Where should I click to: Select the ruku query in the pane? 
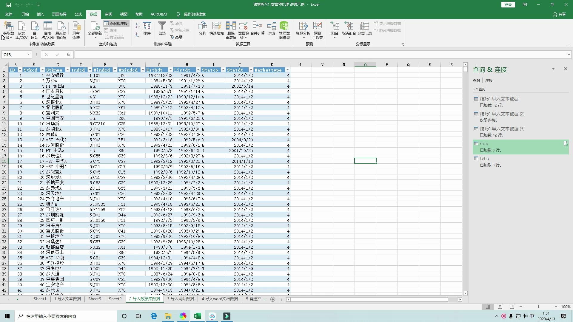point(484,143)
